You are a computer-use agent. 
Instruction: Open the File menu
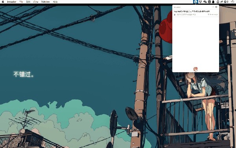pyautogui.click(x=21, y=2)
